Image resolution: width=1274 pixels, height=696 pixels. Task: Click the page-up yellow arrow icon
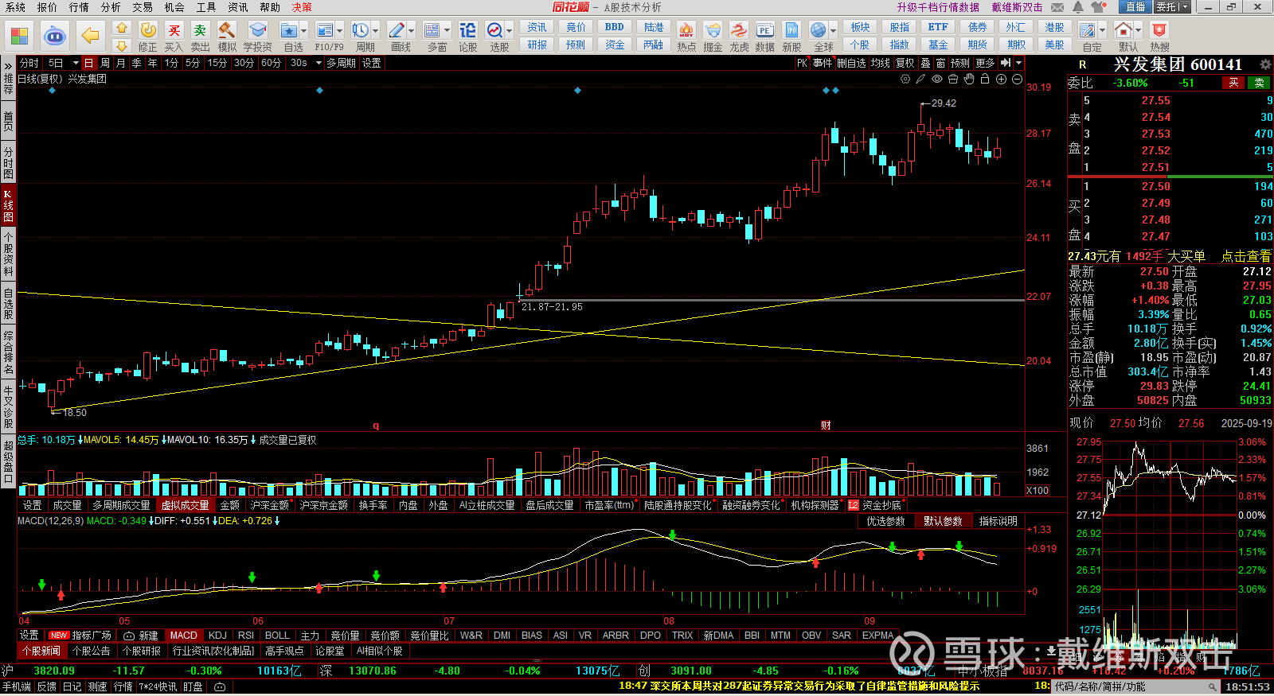click(x=122, y=28)
